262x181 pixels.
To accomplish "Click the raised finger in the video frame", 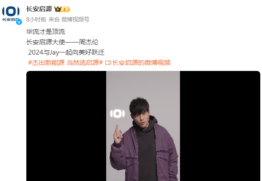I will pyautogui.click(x=117, y=129).
